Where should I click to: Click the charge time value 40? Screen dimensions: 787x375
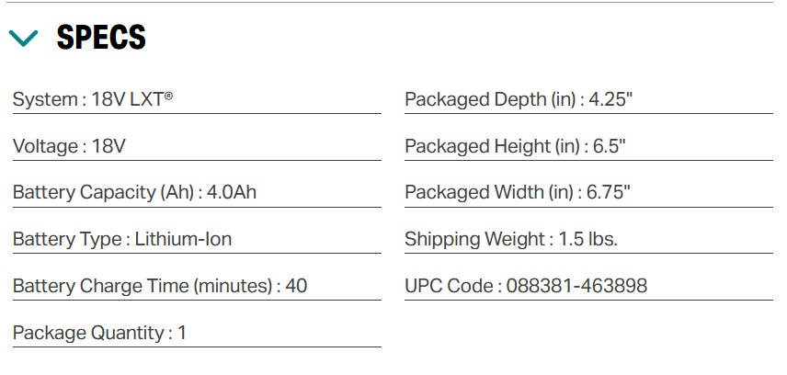(296, 286)
